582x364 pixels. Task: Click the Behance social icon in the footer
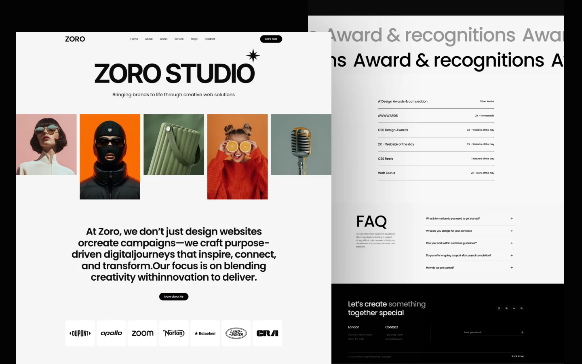[x=514, y=308]
